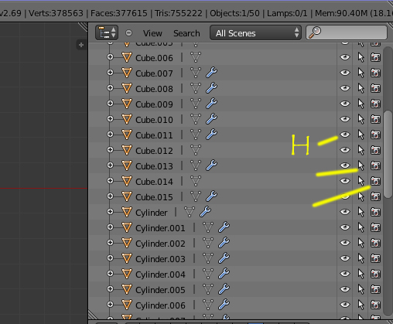Select the Cube.014 object name
The image size is (393, 324).
point(154,182)
